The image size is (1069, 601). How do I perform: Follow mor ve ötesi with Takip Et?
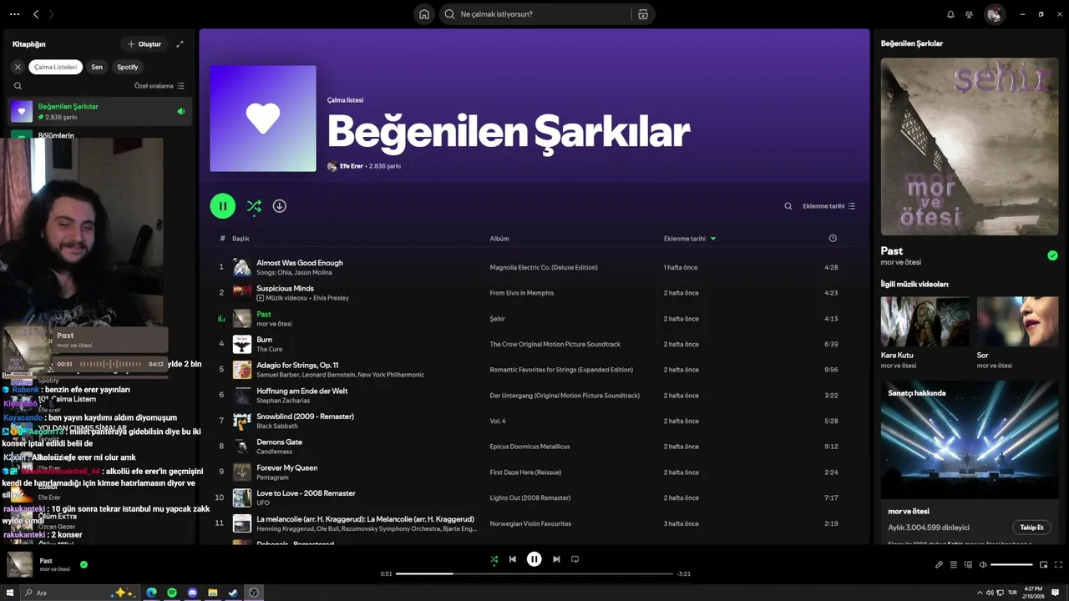[x=1031, y=528]
